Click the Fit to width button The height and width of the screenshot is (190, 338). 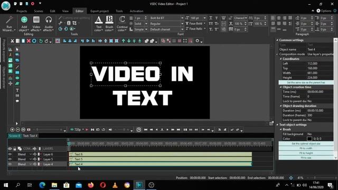[x=306, y=148]
